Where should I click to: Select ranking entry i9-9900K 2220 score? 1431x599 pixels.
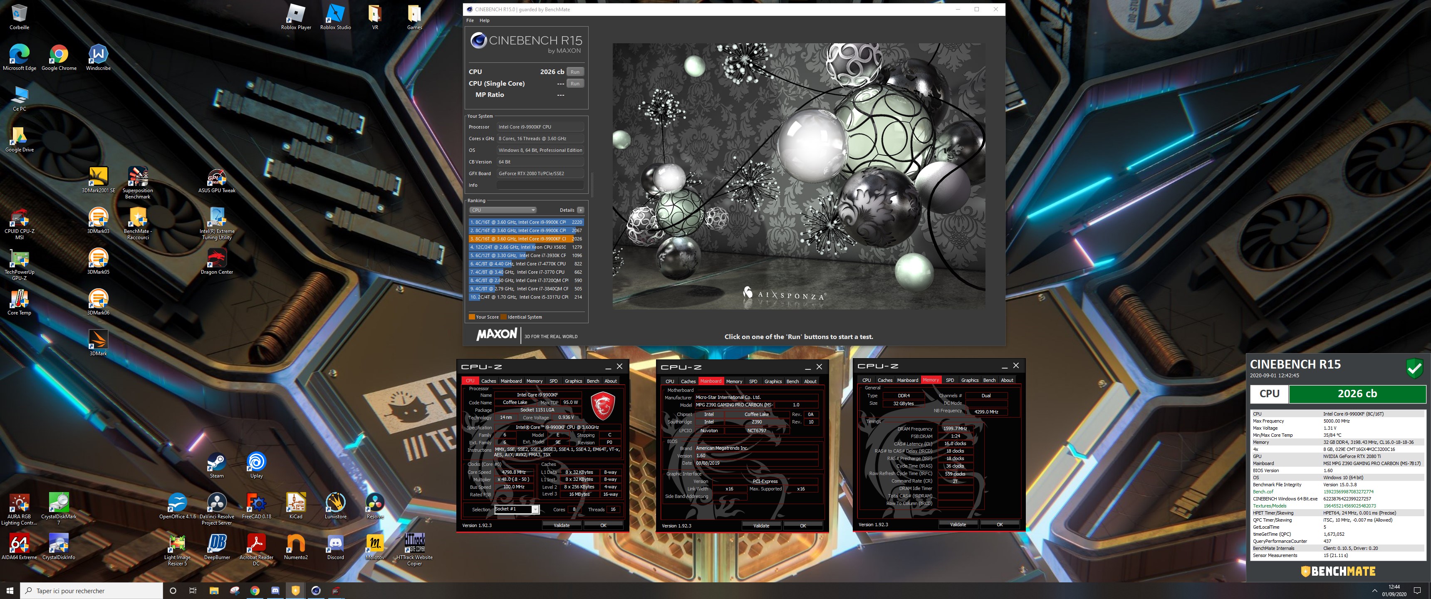click(x=526, y=222)
